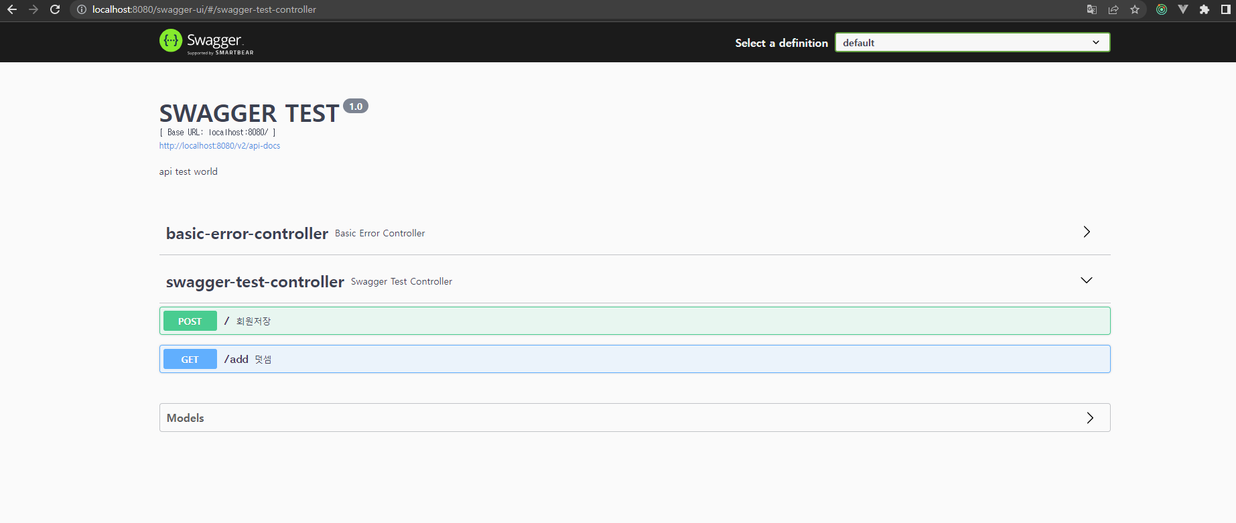Image resolution: width=1236 pixels, height=523 pixels.
Task: Click the Base URL localhost:8080 text
Action: click(x=218, y=133)
